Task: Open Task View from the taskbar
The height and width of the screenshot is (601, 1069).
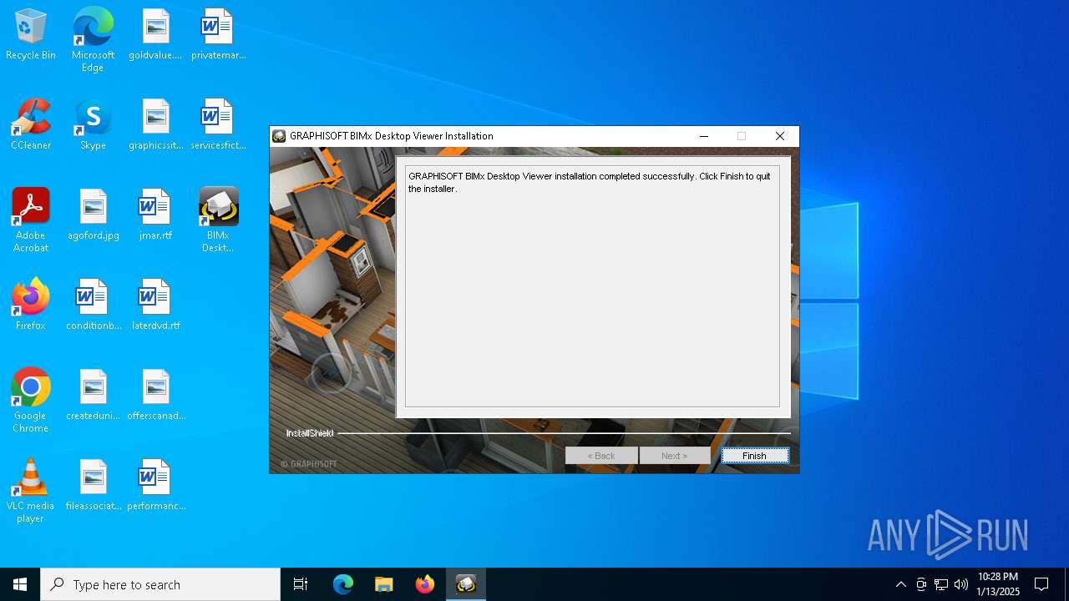Action: point(301,584)
